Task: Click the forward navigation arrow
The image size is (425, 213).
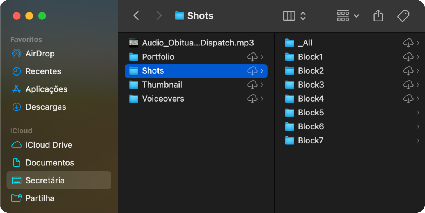Action: coord(159,16)
